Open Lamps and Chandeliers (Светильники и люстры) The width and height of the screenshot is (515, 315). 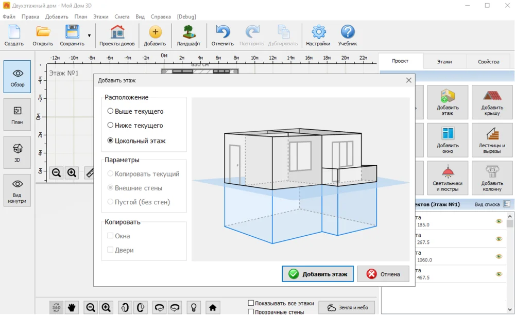coord(448,178)
